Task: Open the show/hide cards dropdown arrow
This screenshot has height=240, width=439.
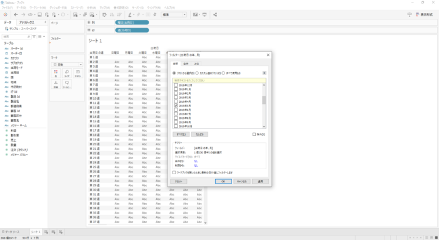Action: click(x=199, y=15)
